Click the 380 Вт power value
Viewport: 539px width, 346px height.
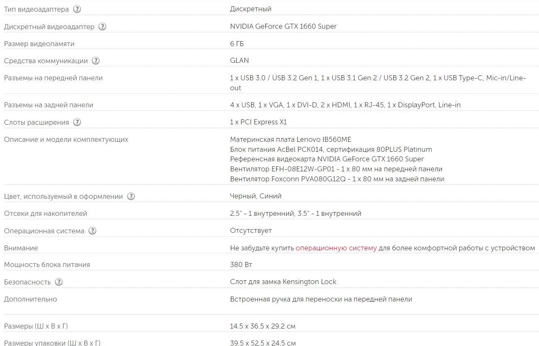point(241,264)
